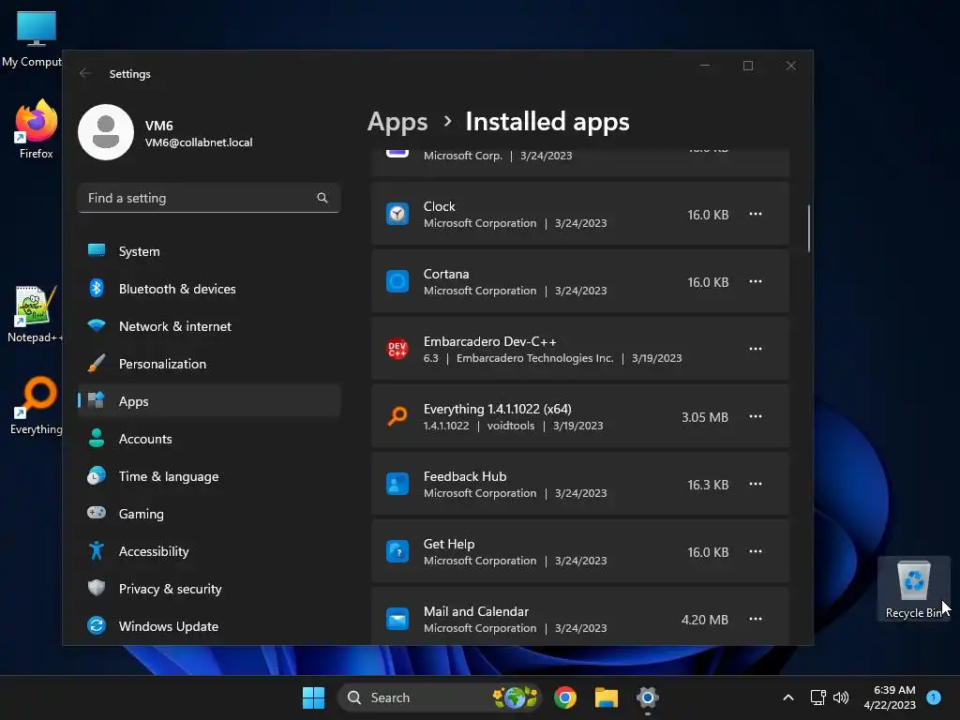Click the VM6@collabnet.local account text

199,142
